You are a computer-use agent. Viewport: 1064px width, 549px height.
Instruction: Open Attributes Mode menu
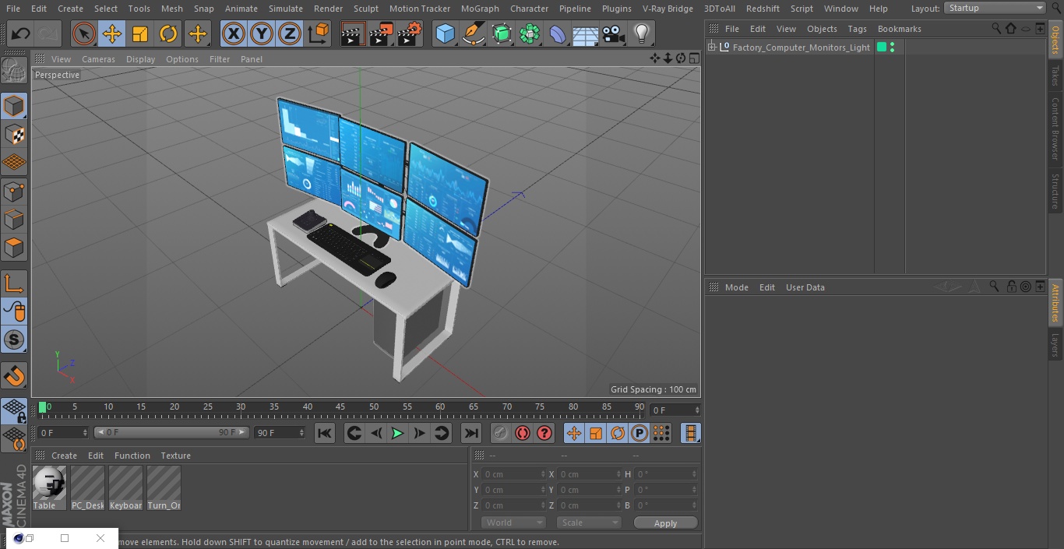tap(736, 287)
